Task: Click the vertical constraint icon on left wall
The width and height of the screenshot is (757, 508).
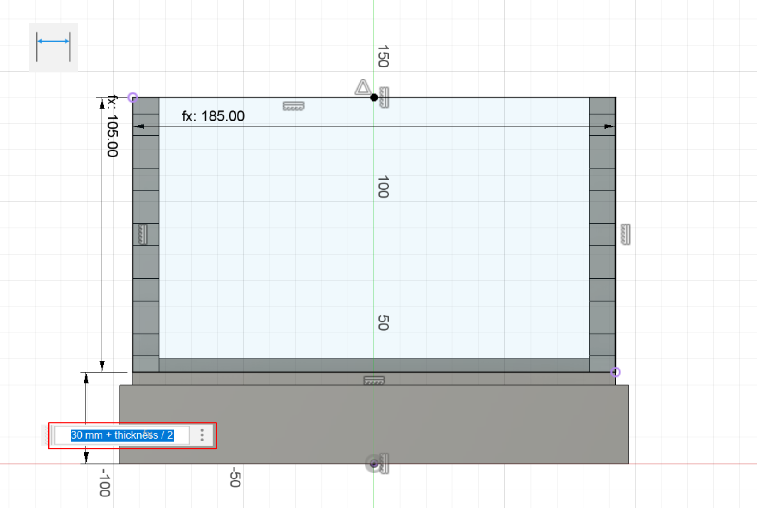Action: 143,234
